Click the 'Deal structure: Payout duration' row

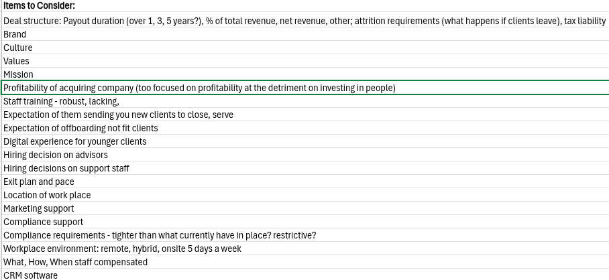point(305,21)
